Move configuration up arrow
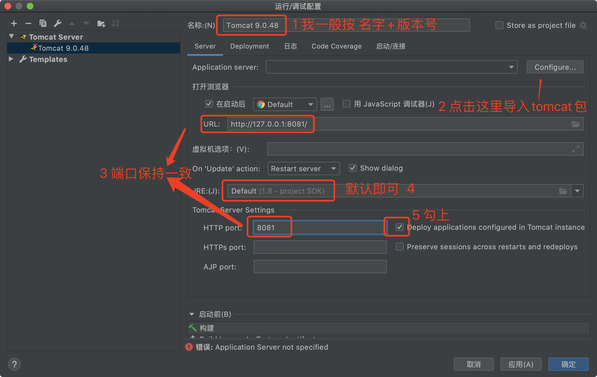Screen dimensions: 597x377 click(72, 24)
